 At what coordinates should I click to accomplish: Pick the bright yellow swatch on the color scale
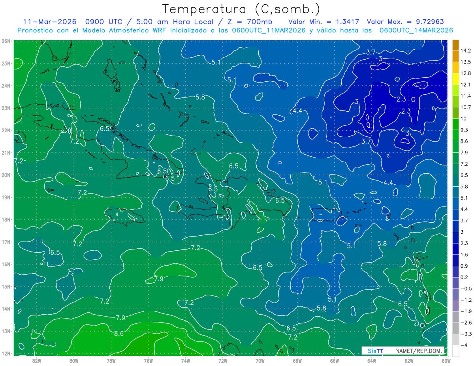click(x=455, y=79)
